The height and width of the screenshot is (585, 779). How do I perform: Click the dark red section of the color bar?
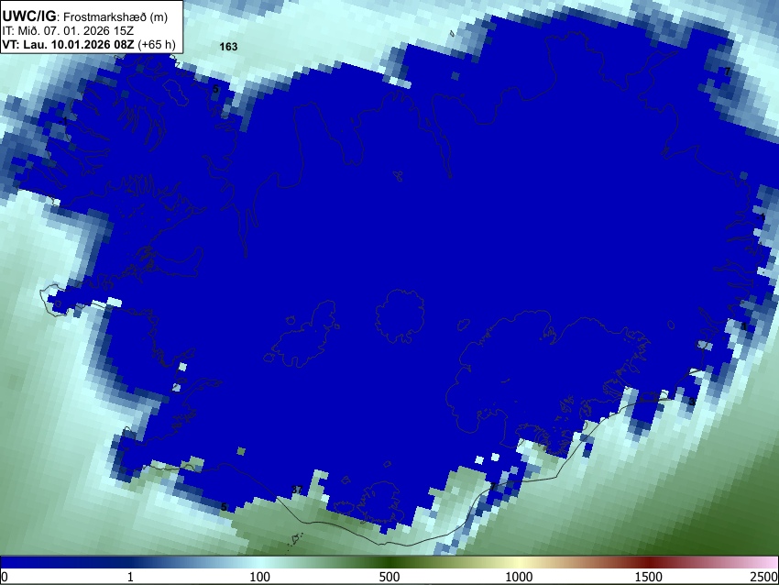tap(649, 563)
